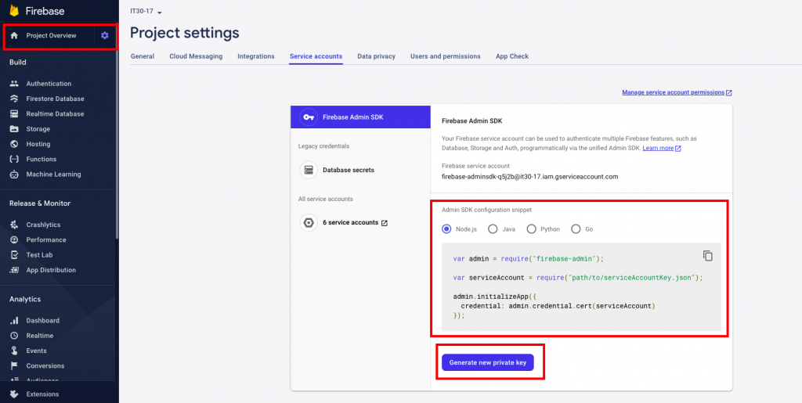The width and height of the screenshot is (802, 403).
Task: Switch to the General tab
Action: (143, 56)
